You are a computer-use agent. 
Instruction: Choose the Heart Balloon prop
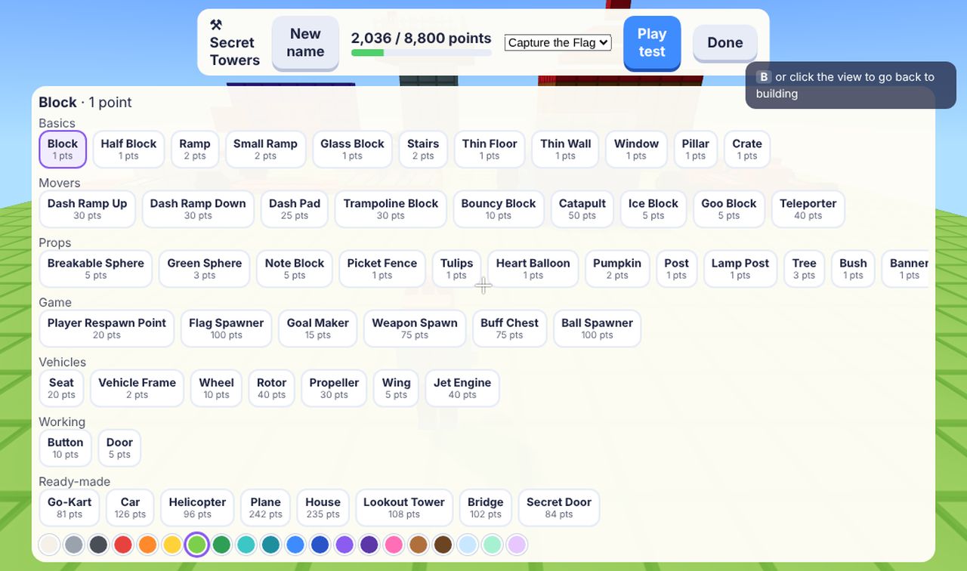(533, 268)
